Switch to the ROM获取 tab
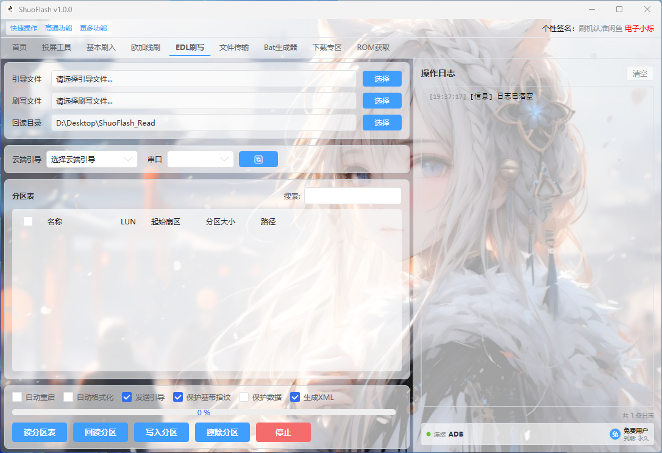 pyautogui.click(x=373, y=48)
